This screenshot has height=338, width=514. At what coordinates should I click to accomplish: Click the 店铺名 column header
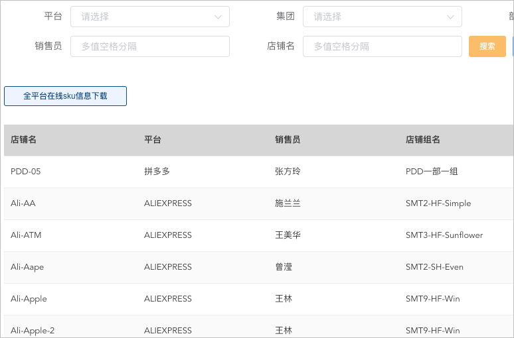click(x=23, y=140)
